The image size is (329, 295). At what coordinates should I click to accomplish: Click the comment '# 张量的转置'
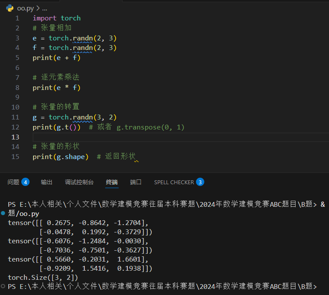pos(56,107)
